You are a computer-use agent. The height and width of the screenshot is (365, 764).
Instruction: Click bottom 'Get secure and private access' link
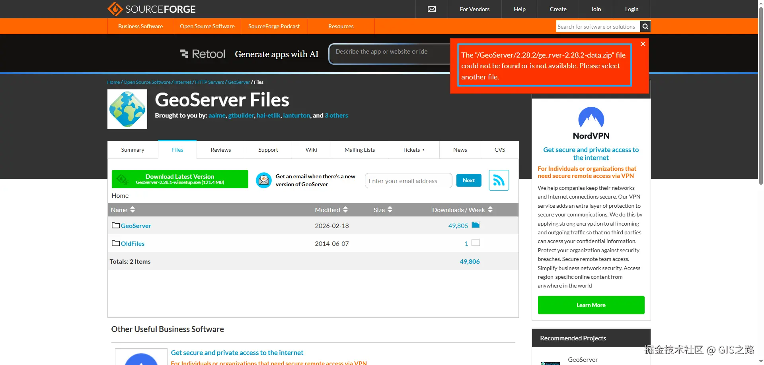[x=237, y=353]
